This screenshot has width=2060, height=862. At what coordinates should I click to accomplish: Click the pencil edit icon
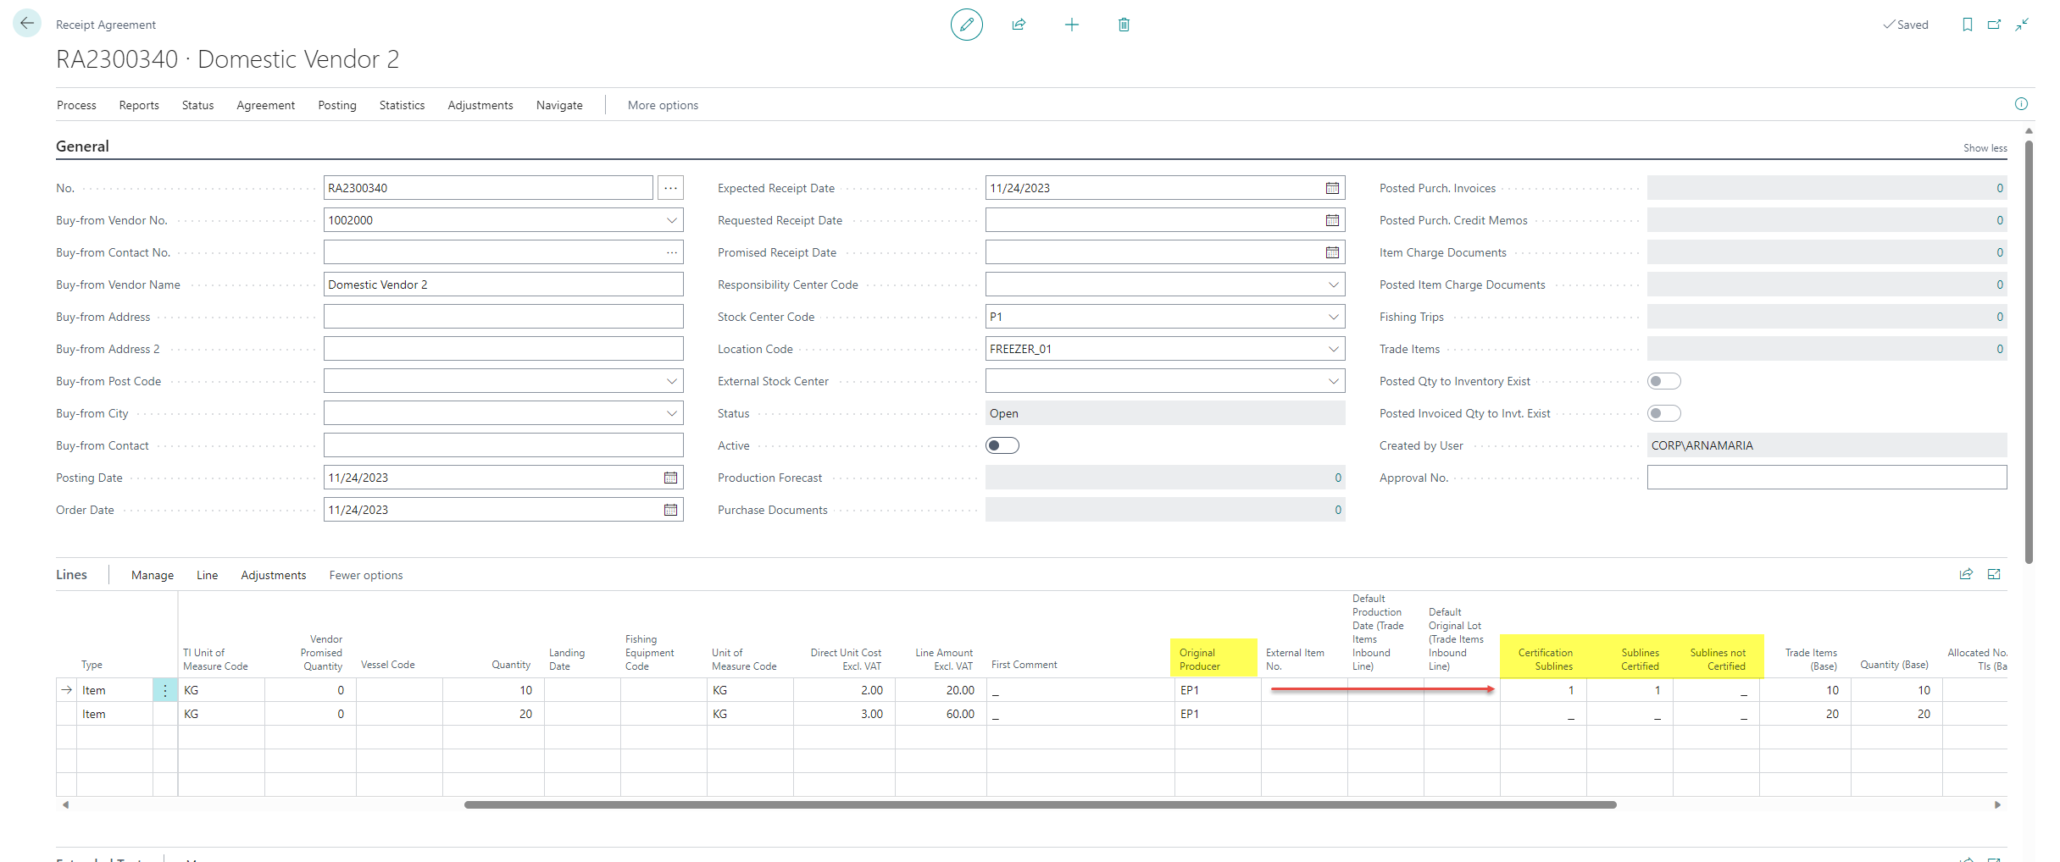966,25
